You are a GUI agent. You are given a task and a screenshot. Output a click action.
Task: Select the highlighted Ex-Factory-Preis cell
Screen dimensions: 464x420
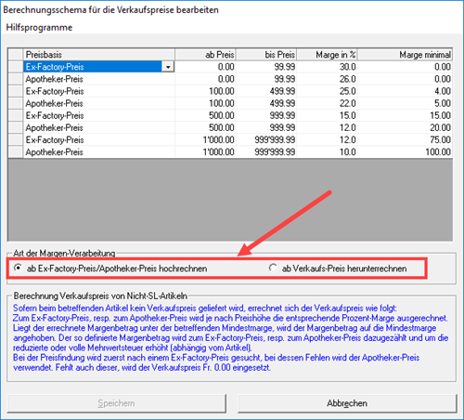pyautogui.click(x=92, y=67)
